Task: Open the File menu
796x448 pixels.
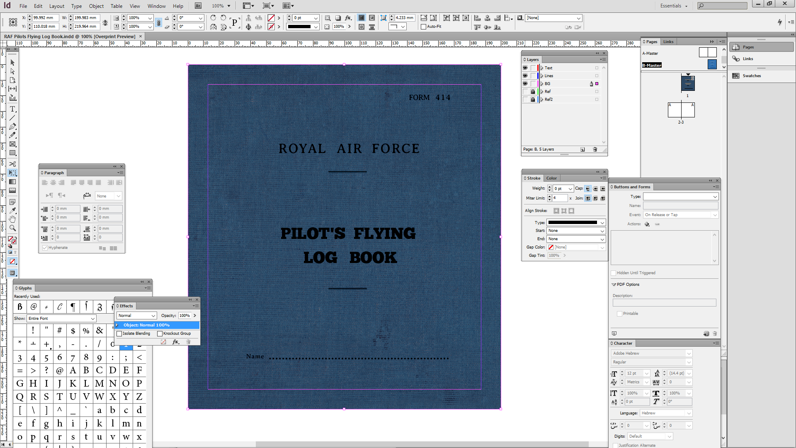Action: click(x=23, y=6)
